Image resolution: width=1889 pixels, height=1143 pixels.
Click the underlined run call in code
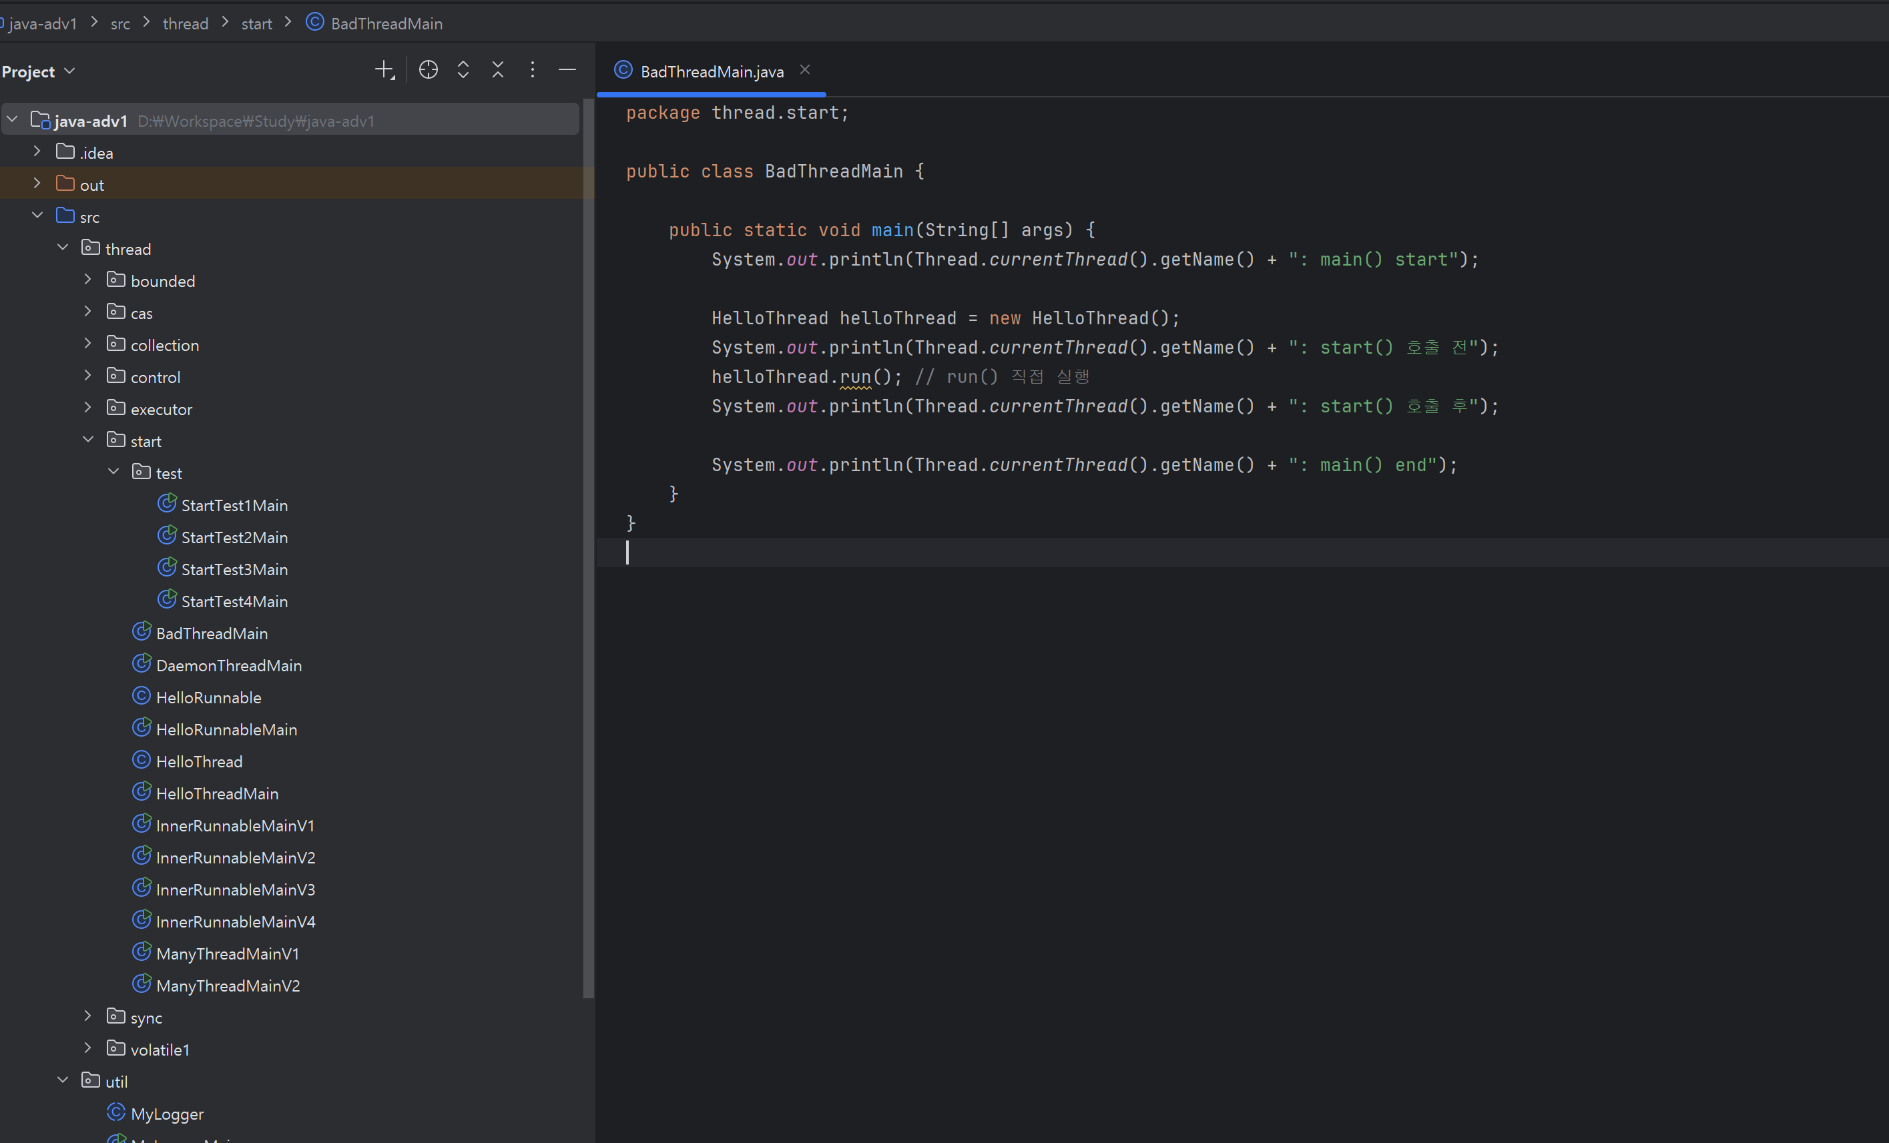[x=856, y=376]
